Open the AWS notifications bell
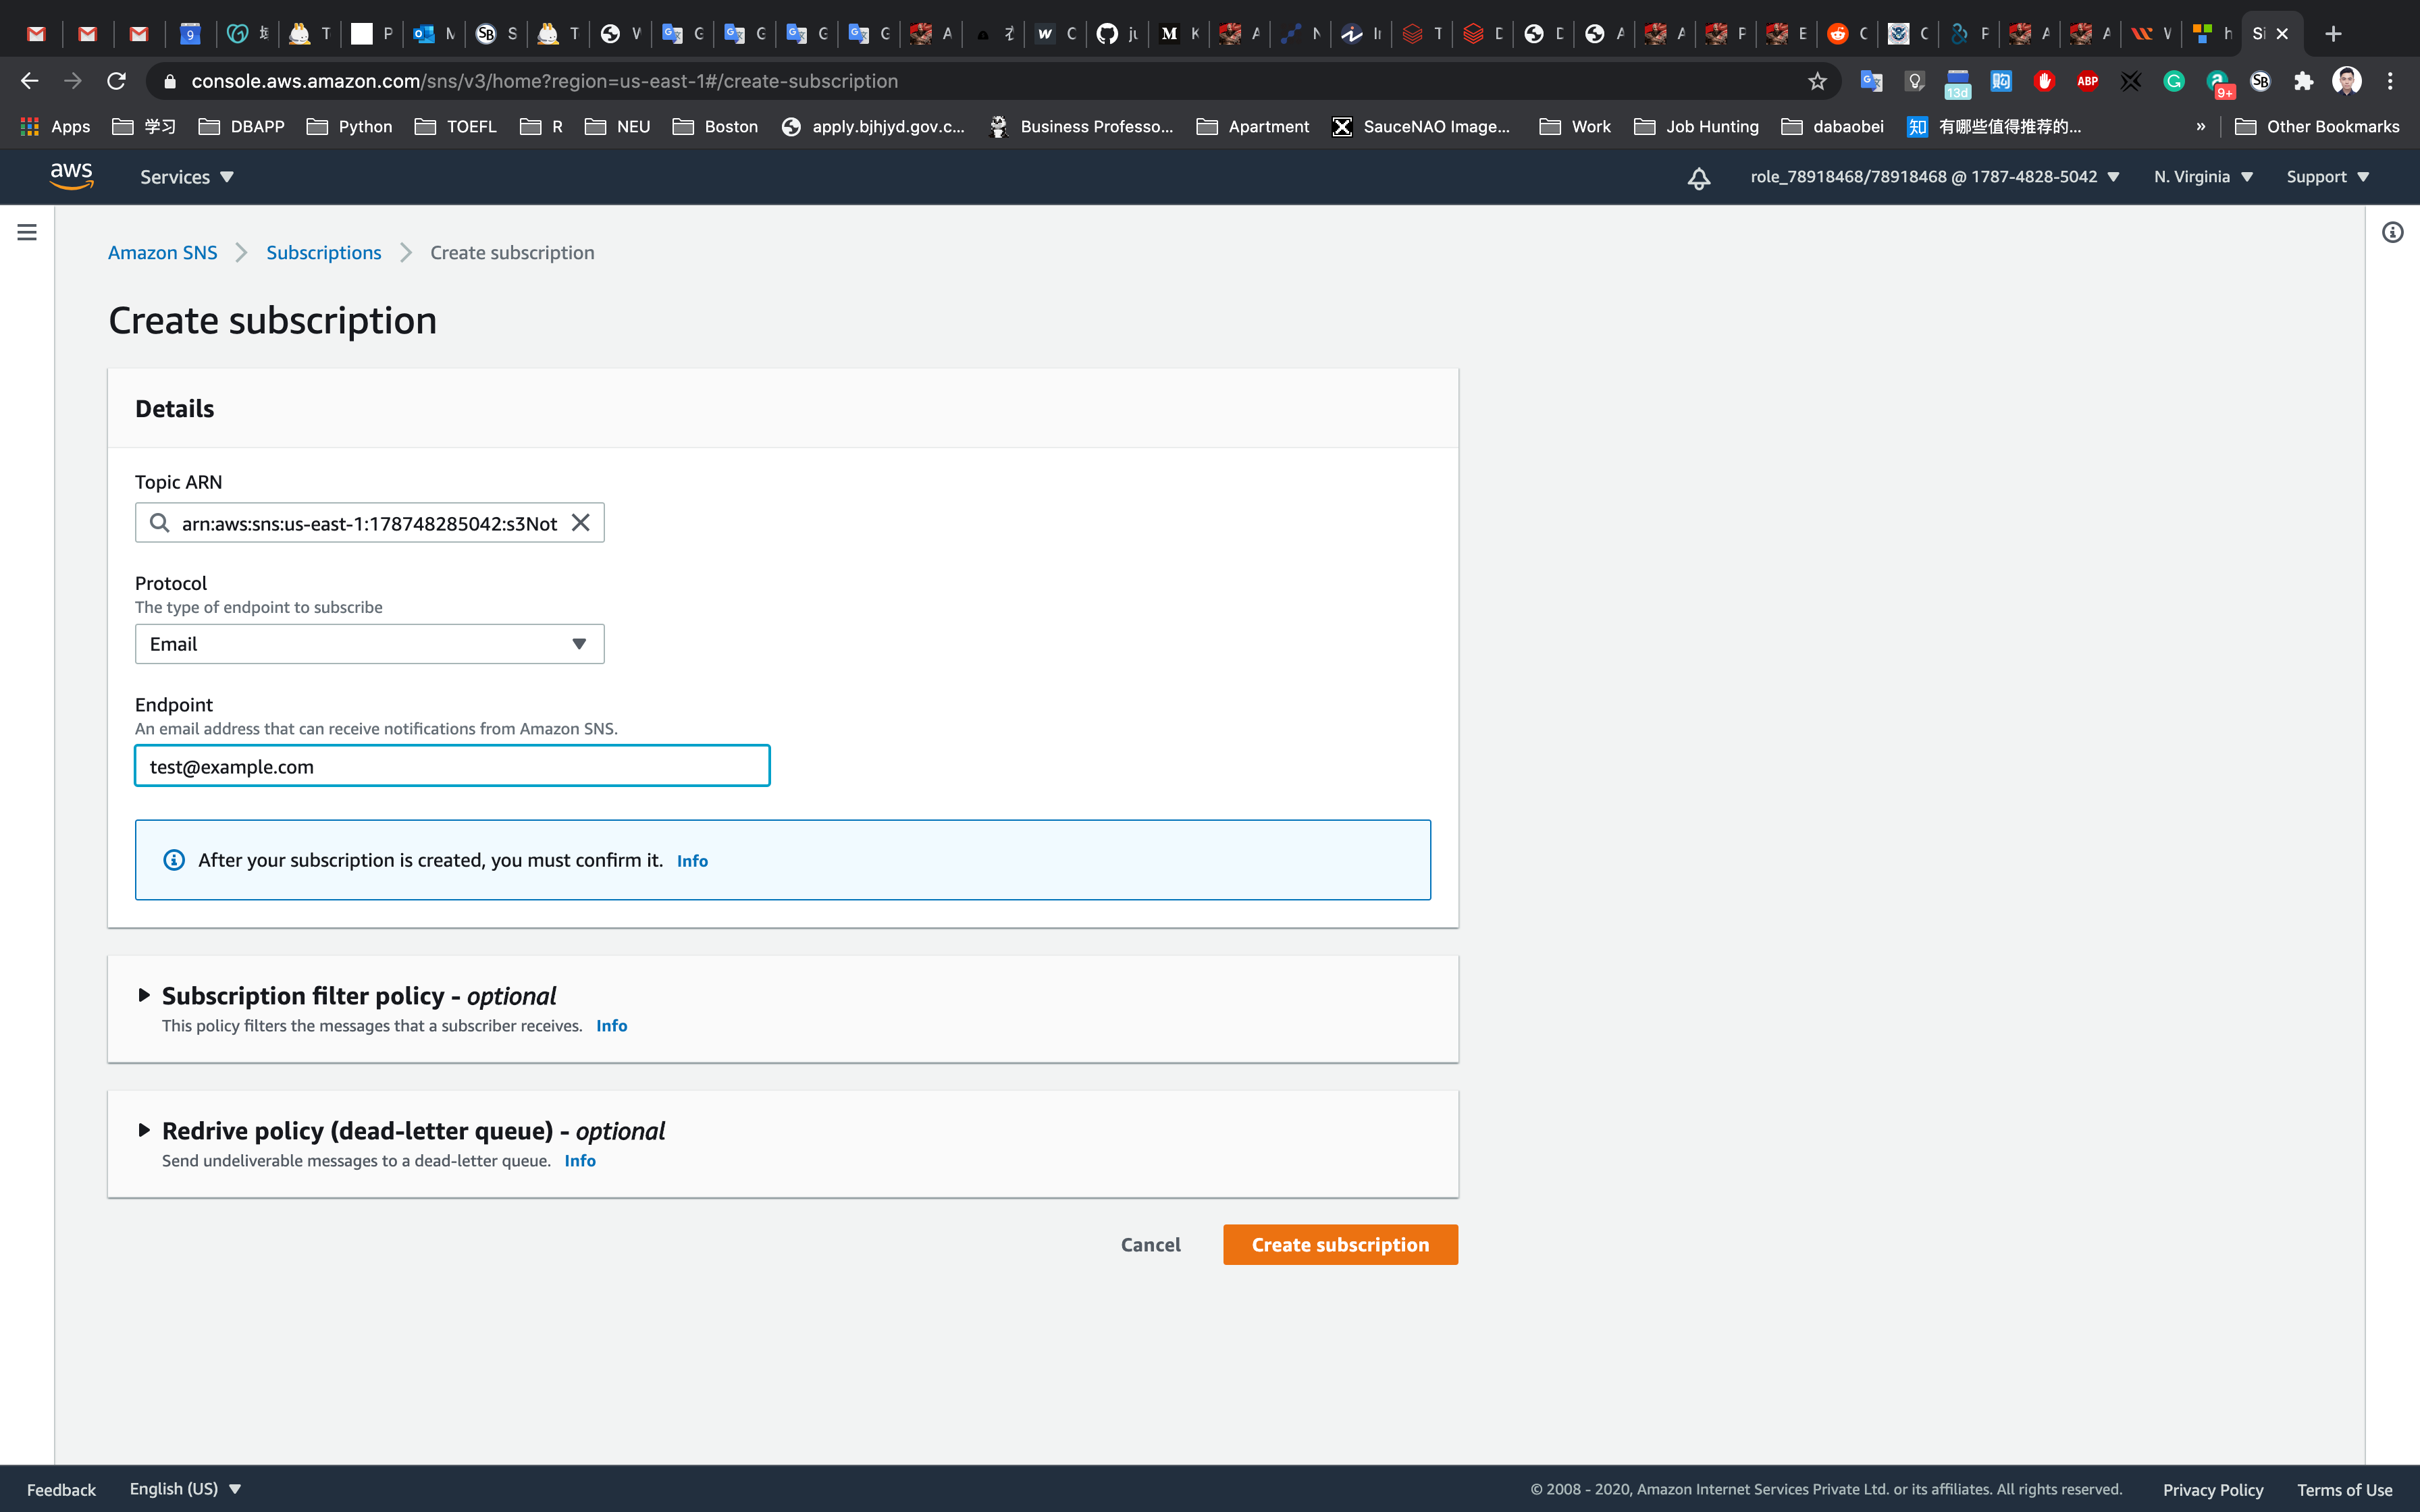The width and height of the screenshot is (2420, 1512). click(x=1698, y=178)
